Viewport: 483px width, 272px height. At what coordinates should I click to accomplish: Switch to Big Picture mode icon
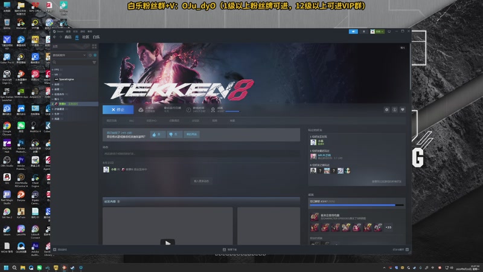click(389, 31)
